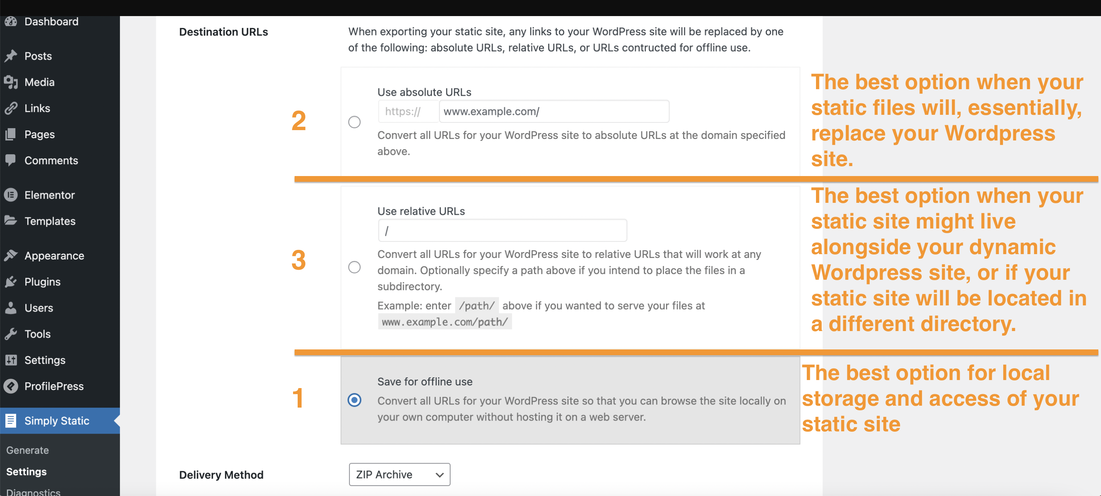Click the Links chain icon
Viewport: 1101px width, 496px height.
click(11, 108)
